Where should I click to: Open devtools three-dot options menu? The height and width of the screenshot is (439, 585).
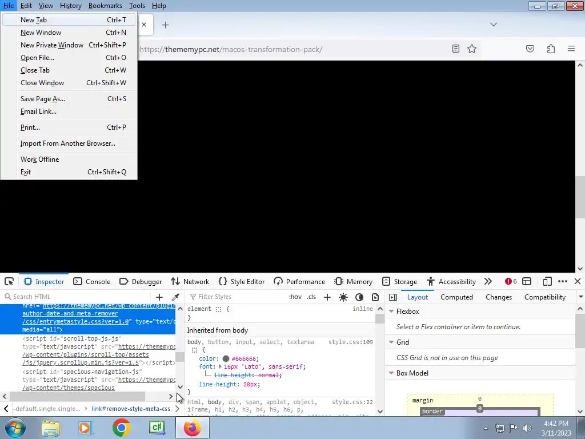563,281
